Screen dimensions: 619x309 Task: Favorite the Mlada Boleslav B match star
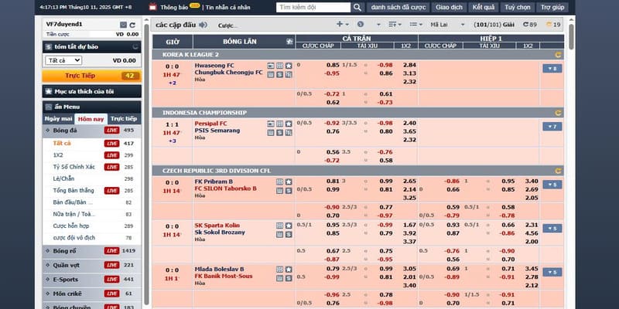(289, 269)
